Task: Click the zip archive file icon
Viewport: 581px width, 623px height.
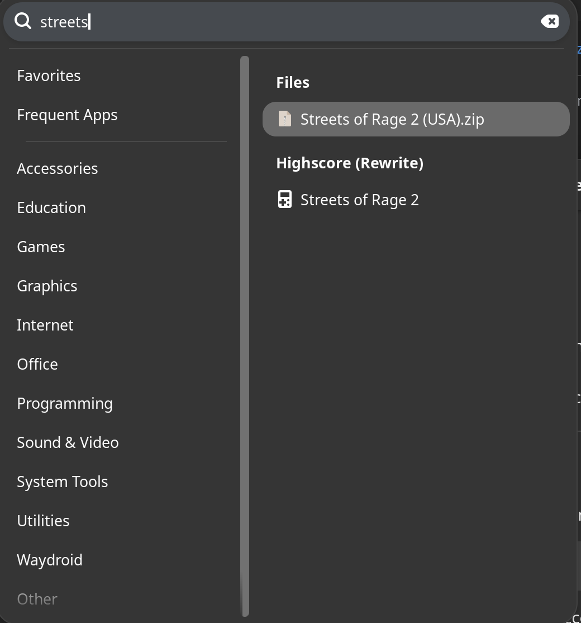Action: coord(285,119)
